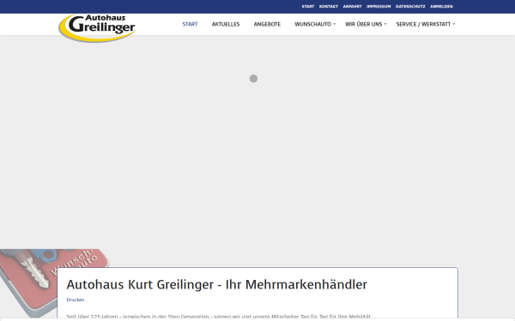
Task: Click the Drucken print link
Action: 76,300
